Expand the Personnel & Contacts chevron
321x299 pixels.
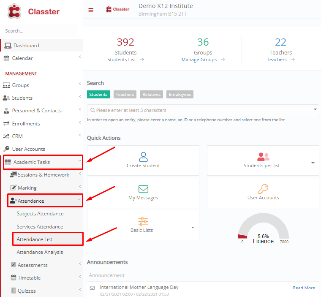click(80, 109)
